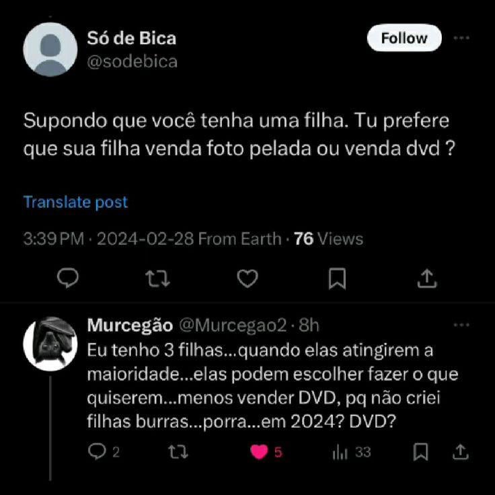This screenshot has width=495, height=495.
Task: Open more options on Murcegão reply
Action: pos(461,326)
